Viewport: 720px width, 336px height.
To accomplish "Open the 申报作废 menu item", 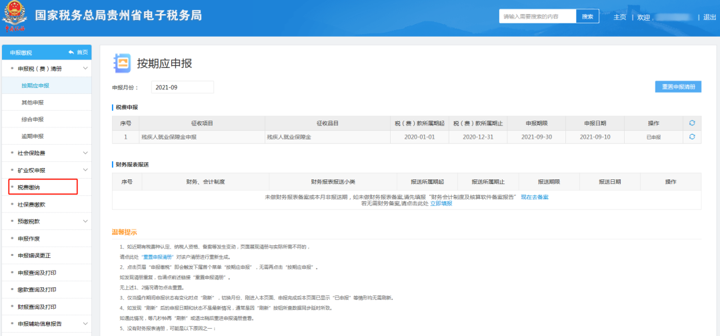I will pyautogui.click(x=29, y=238).
